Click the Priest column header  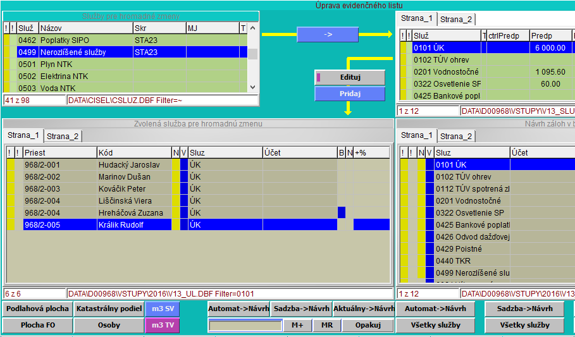(59, 153)
